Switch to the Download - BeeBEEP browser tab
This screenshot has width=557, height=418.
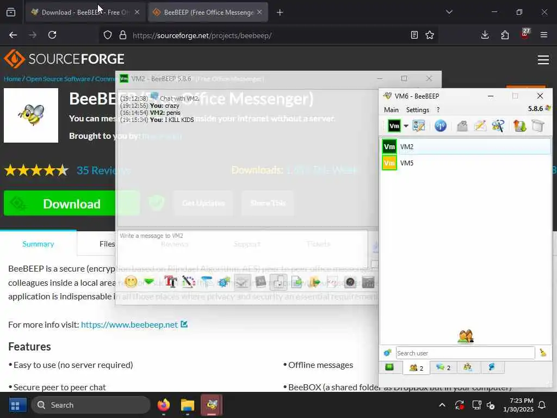pos(85,12)
